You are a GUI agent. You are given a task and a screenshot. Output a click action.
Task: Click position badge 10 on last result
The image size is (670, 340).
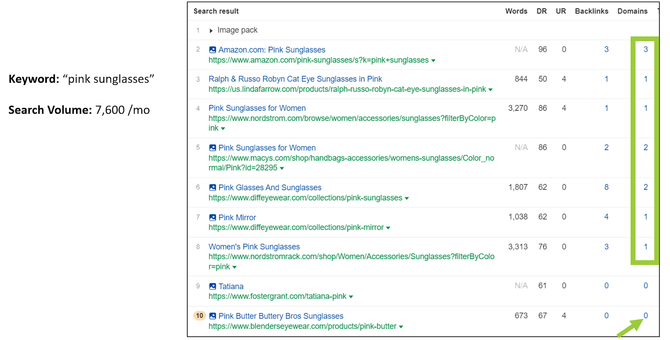tap(199, 316)
